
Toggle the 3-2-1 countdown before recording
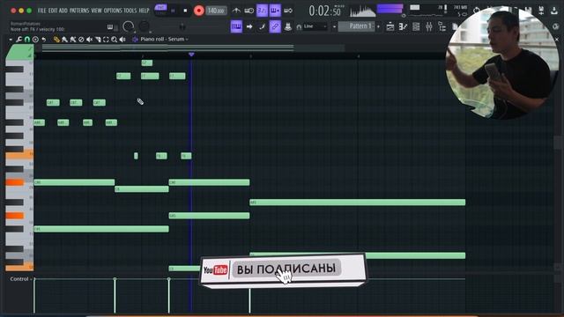click(x=263, y=11)
